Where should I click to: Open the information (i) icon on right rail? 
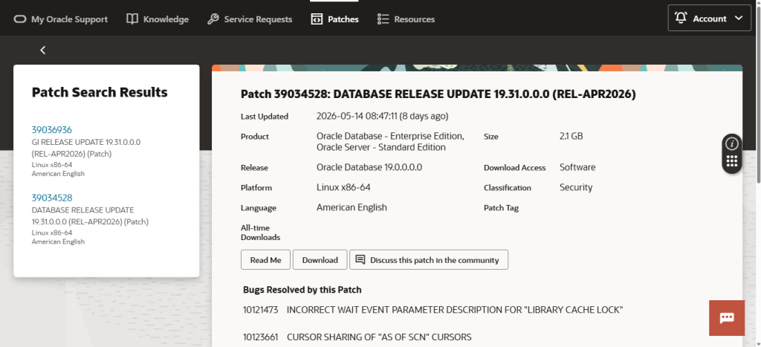pyautogui.click(x=732, y=143)
